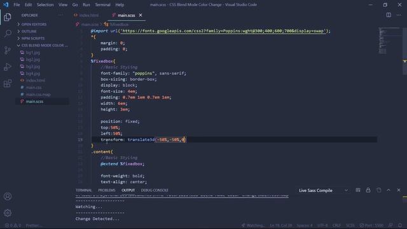Open the Go menu
The image size is (407, 229).
[75, 4]
